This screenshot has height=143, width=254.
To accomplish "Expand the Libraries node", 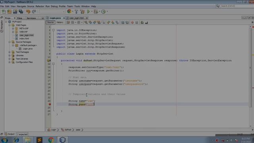I will pyautogui.click(x=10, y=56).
